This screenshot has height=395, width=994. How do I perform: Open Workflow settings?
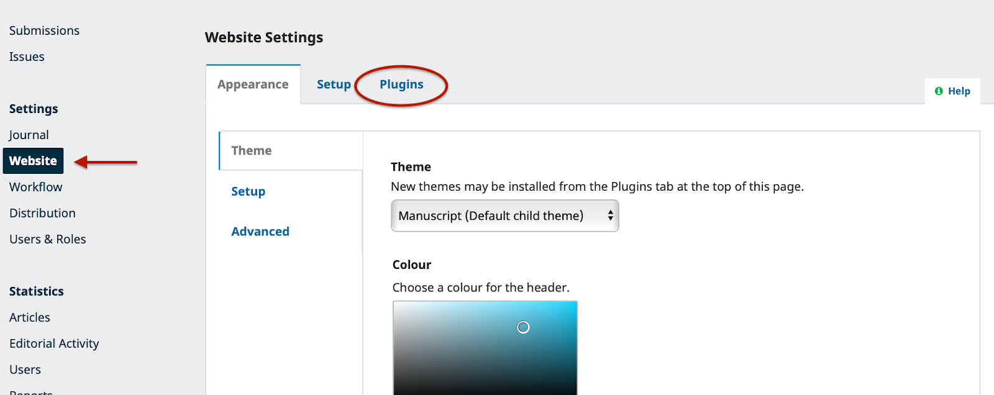(x=35, y=188)
